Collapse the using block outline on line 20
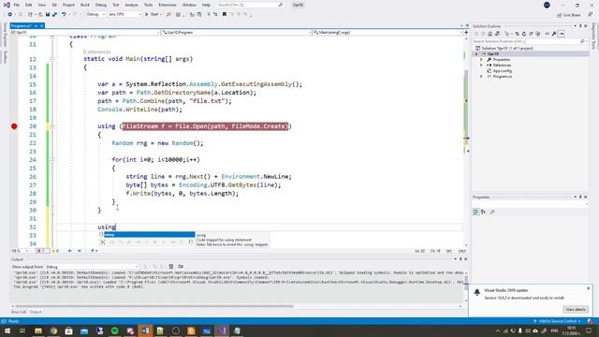Viewport: 599px width, 337px height. pos(52,126)
